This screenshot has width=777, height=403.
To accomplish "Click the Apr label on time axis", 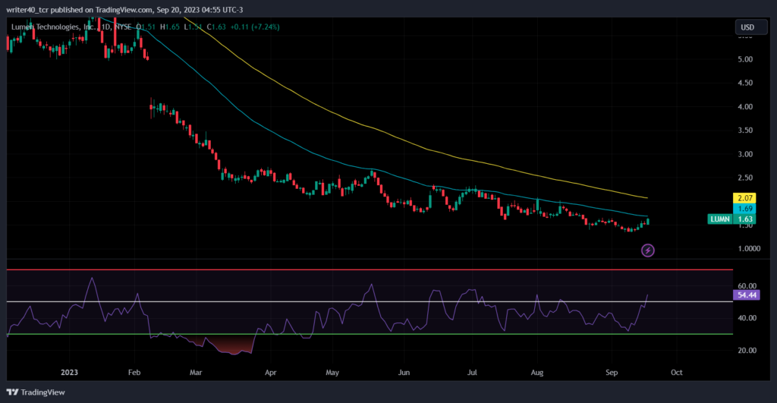I will (x=270, y=373).
